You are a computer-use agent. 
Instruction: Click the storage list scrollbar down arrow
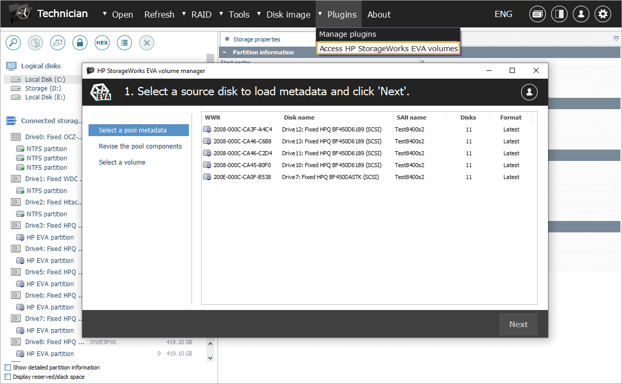[210, 358]
